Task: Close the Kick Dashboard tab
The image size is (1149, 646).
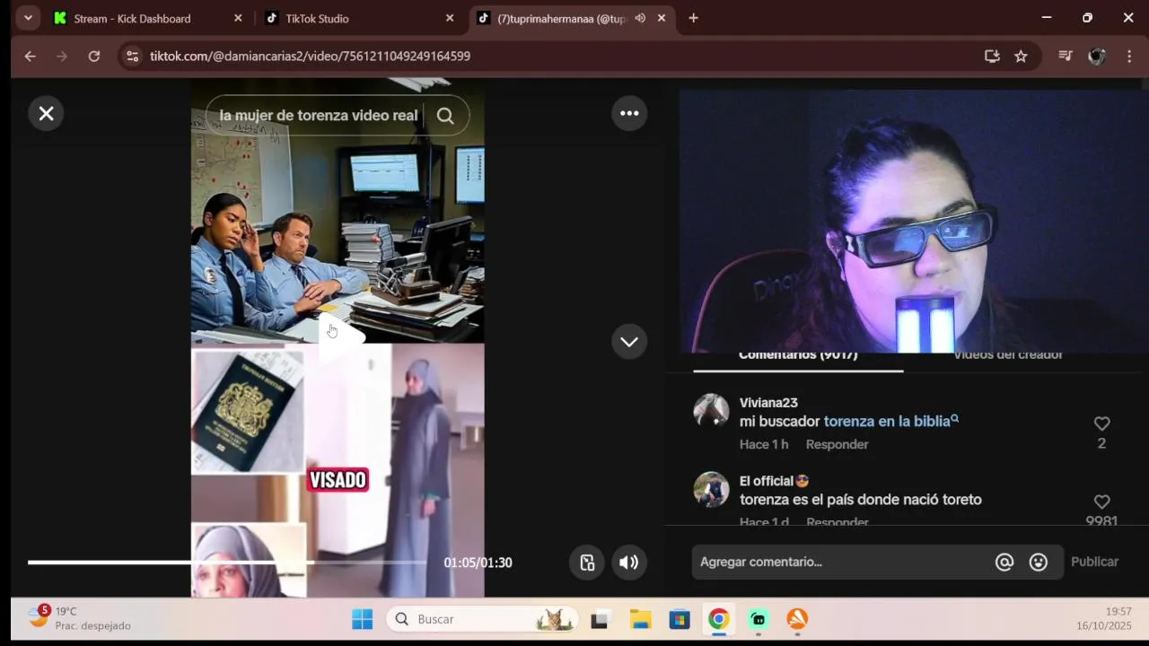Action: [238, 18]
